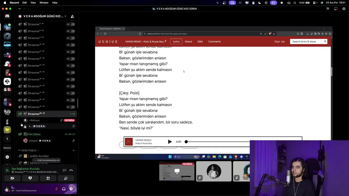This screenshot has height=196, width=349.
Task: Open the server with the ghost icon
Action: point(7,64)
